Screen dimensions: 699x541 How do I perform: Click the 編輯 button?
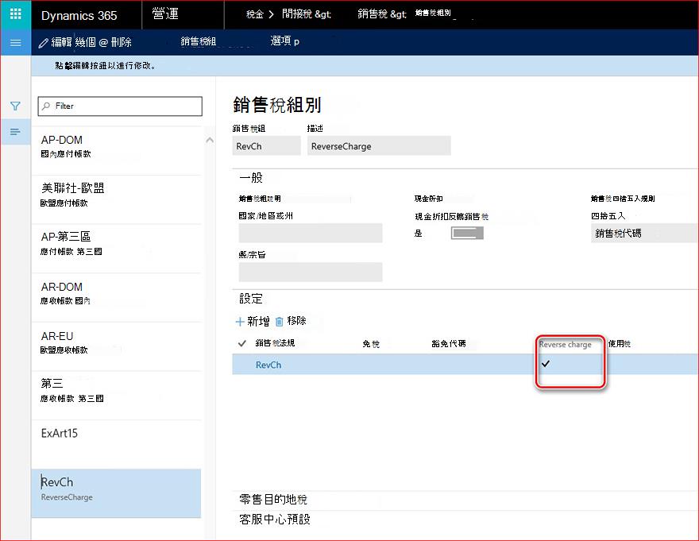61,42
